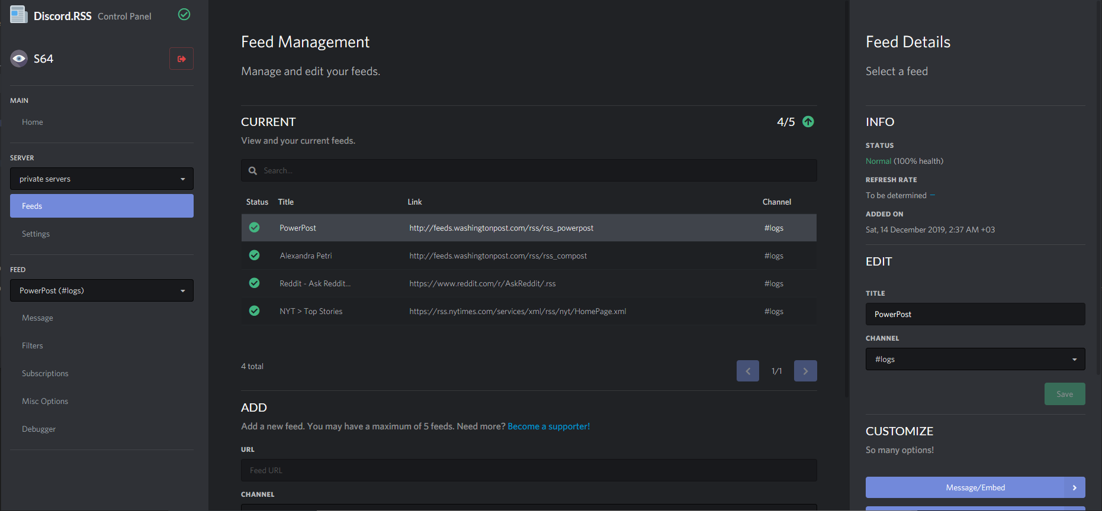The image size is (1102, 511).
Task: Go to previous page of feeds
Action: tap(748, 371)
